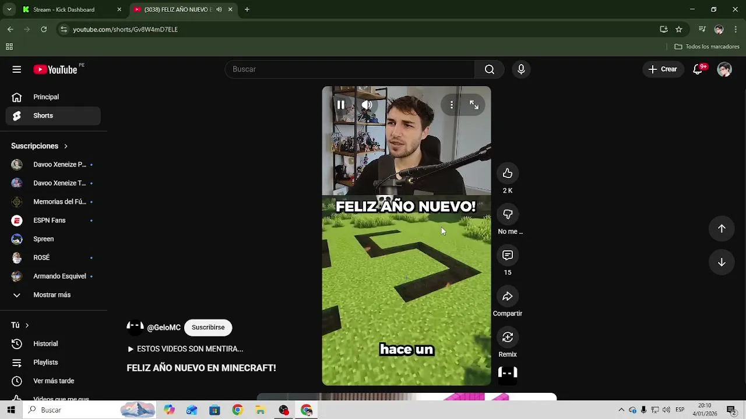The image size is (746, 419).
Task: Open Playlists in the sidebar
Action: click(x=53, y=363)
